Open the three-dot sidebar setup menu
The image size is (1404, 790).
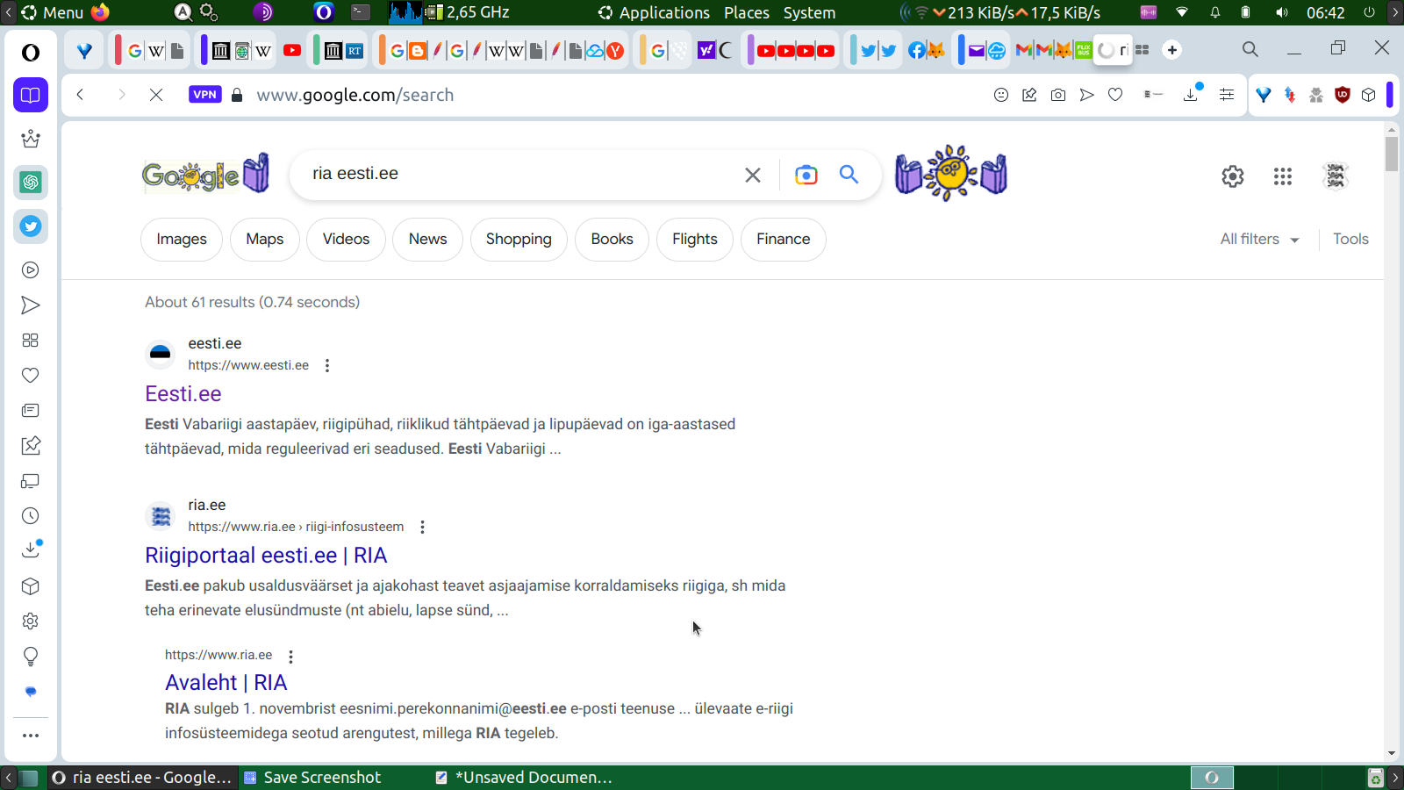click(31, 736)
